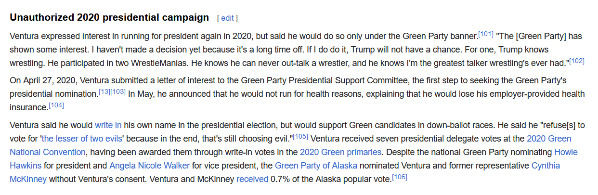Click the 'Unauthorized 2020 presidential campaign' heading
The image size is (598, 195).
click(109, 18)
